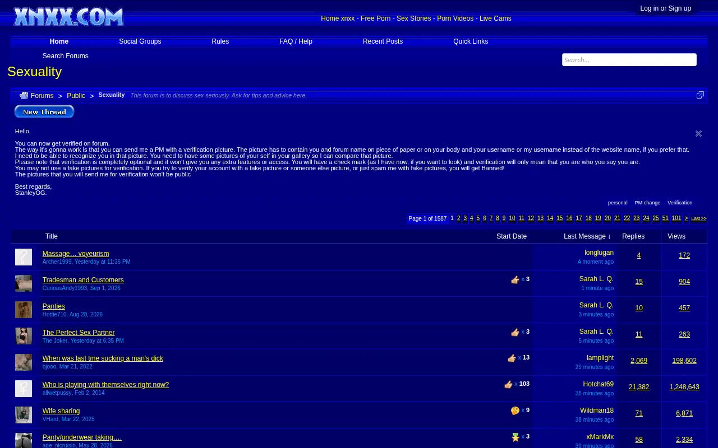Click Log in or Sign up
The image size is (718, 448).
pos(665,8)
